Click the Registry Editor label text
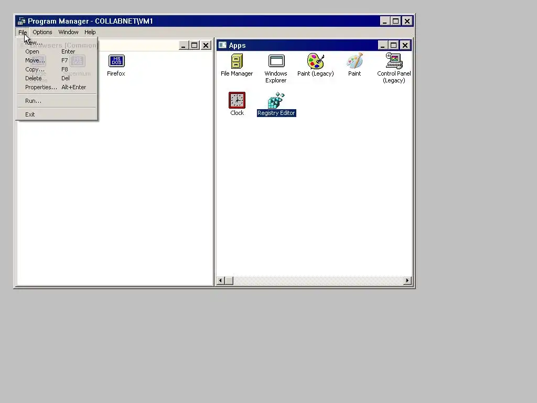537x403 pixels. coord(276,113)
